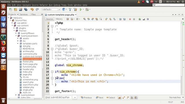
Task: Click the Open Project toolbar icon
Action: point(21,10)
